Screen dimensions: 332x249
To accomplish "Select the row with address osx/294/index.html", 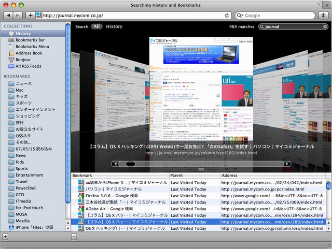I will coord(198,215).
